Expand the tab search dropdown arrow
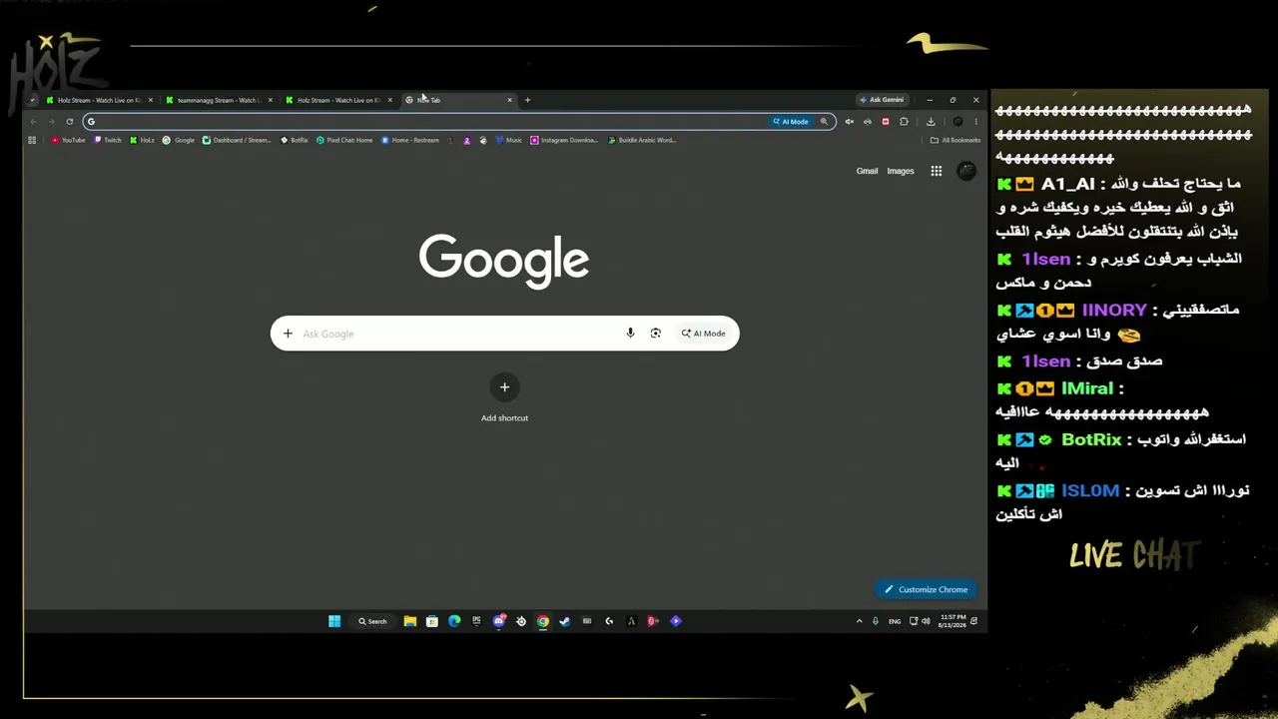The width and height of the screenshot is (1278, 719). coord(32,100)
